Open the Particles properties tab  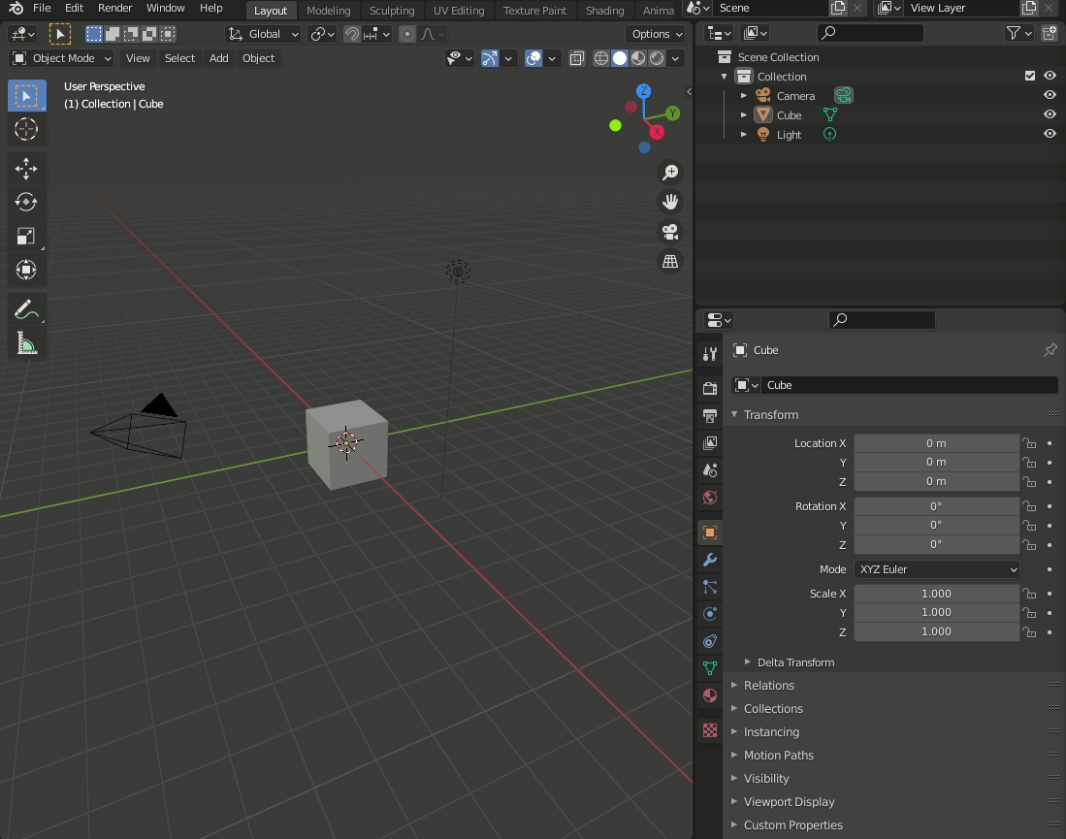click(710, 587)
